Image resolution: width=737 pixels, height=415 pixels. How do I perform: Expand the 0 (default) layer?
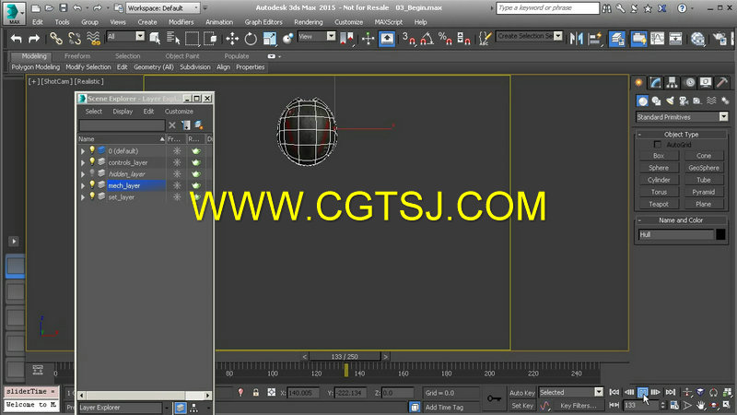[83, 151]
